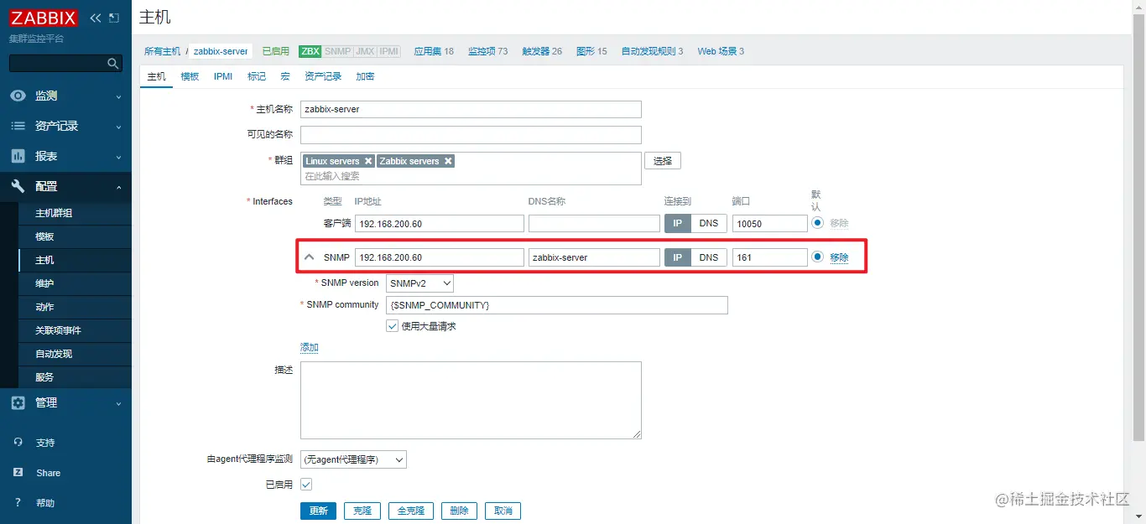Click the question mark icon for 帮助
Screen dimensions: 1146x524
[x=18, y=502]
